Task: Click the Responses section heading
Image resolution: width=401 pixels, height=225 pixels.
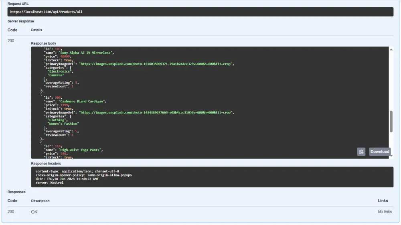Action: pyautogui.click(x=16, y=192)
